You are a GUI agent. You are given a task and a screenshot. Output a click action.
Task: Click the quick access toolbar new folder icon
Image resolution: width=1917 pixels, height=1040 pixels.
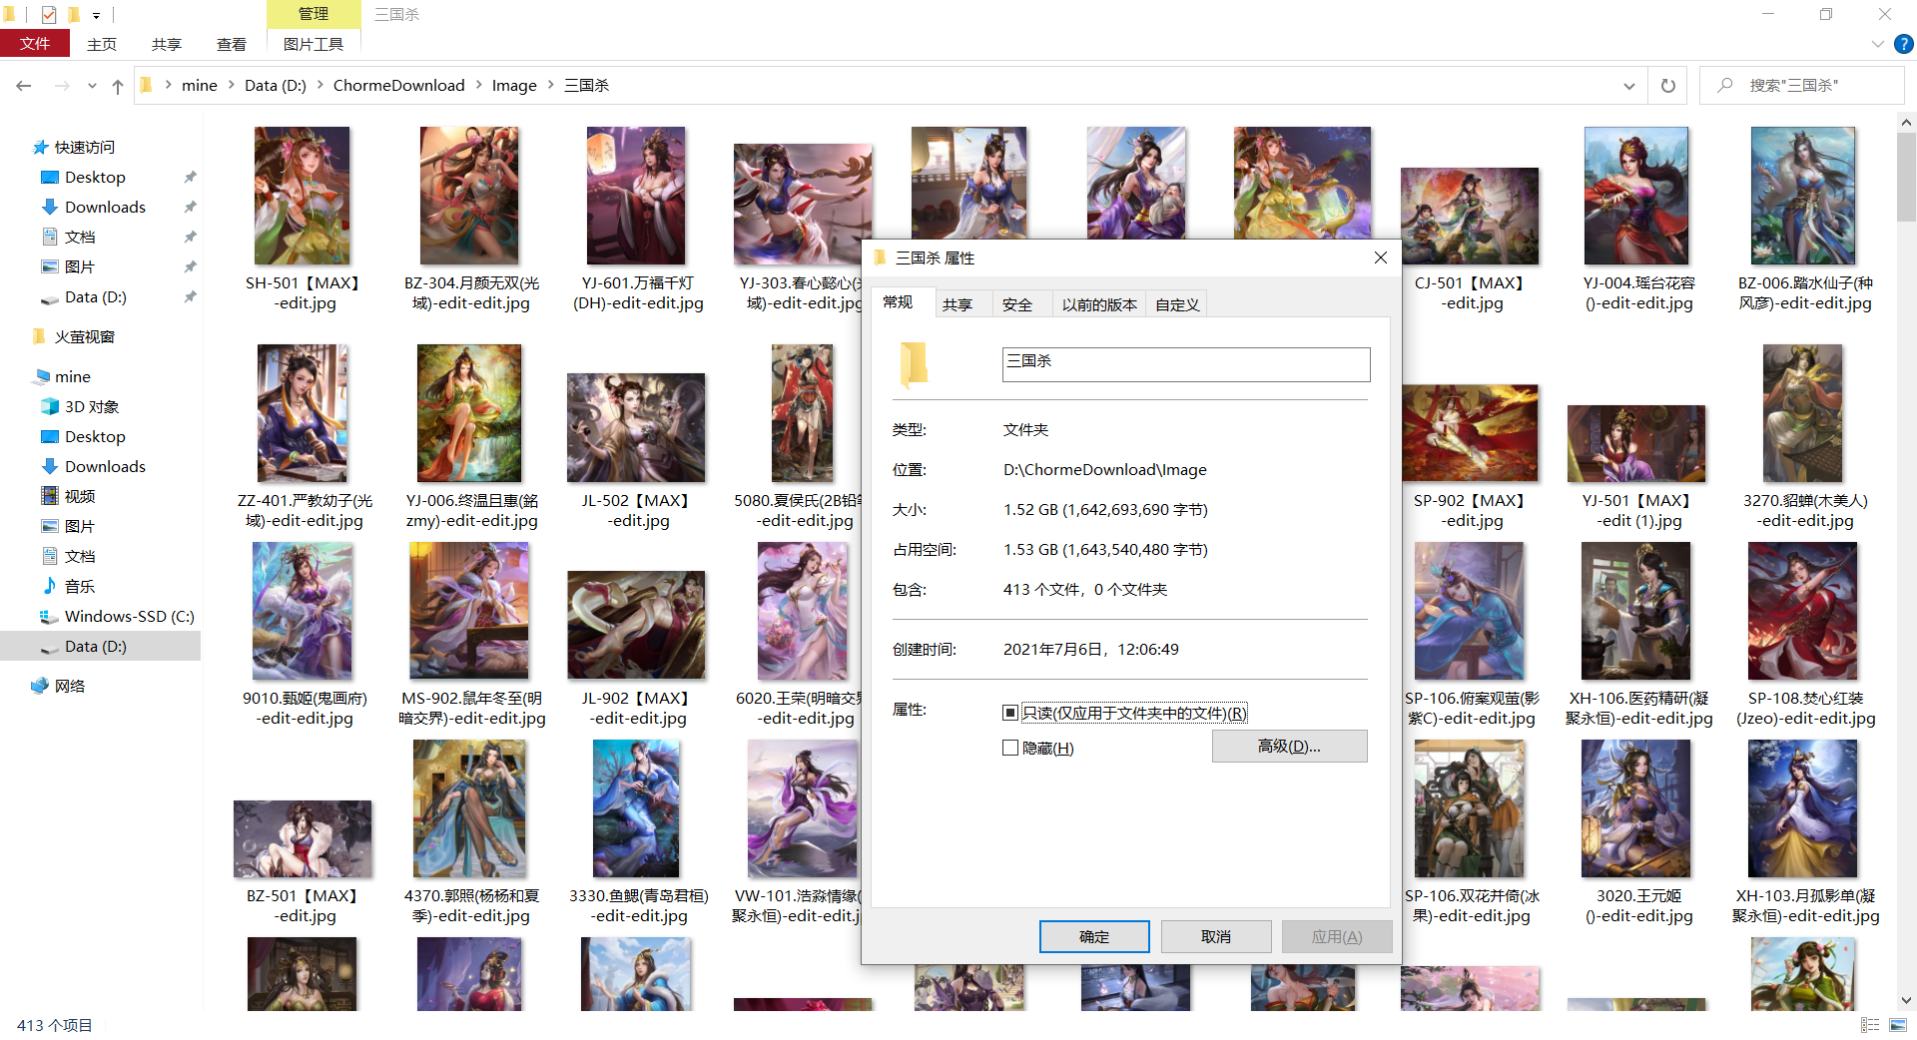(x=73, y=14)
